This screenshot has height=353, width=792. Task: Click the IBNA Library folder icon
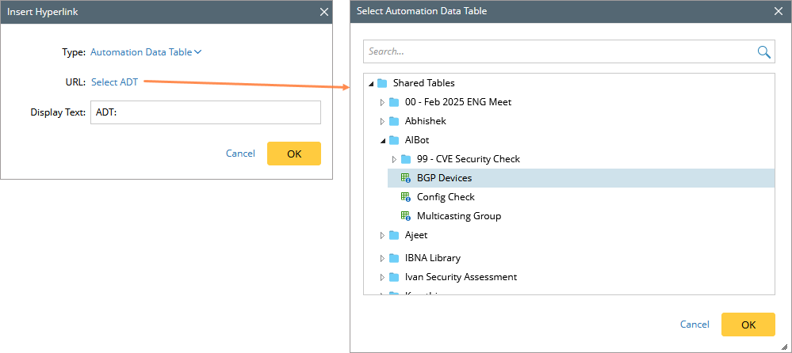(394, 258)
